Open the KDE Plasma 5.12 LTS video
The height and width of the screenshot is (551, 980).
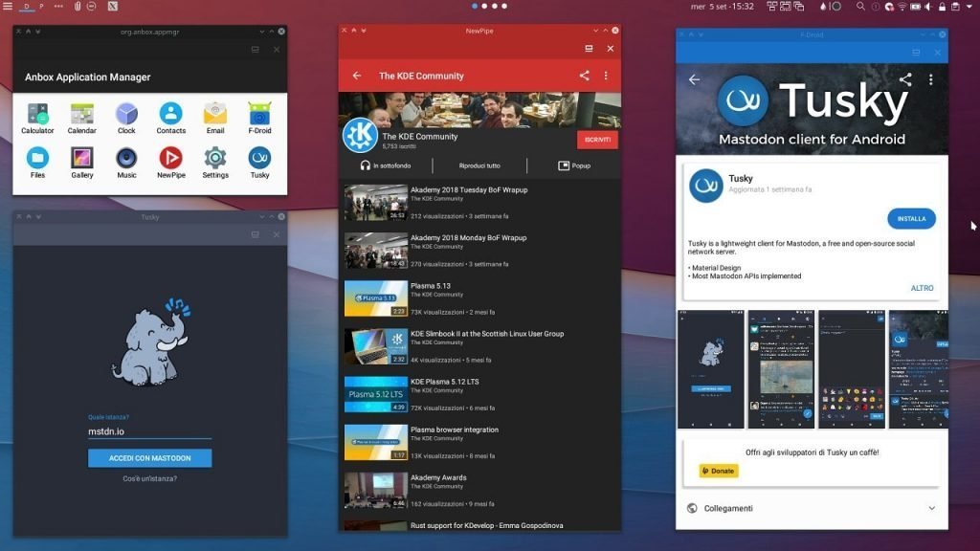point(480,394)
